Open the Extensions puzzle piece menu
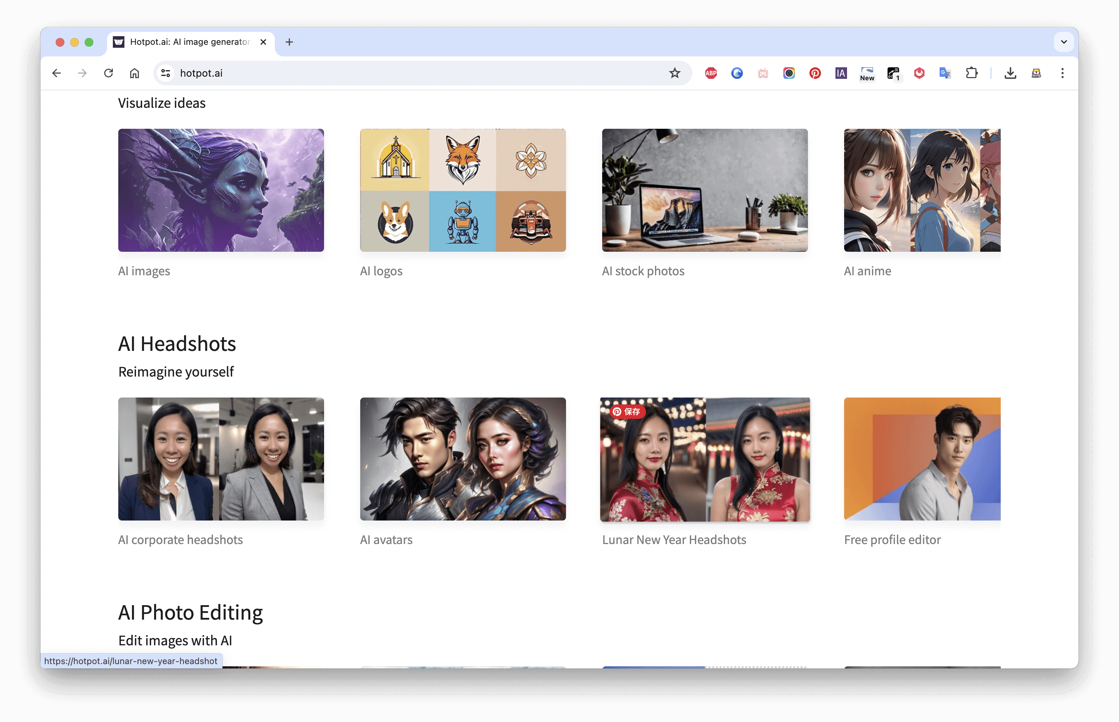1119x722 pixels. tap(971, 73)
